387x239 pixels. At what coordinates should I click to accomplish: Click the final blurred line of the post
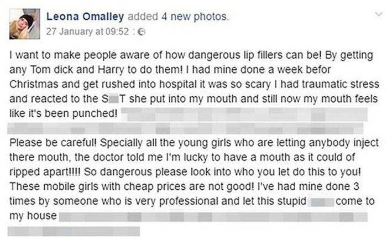pos(74,231)
